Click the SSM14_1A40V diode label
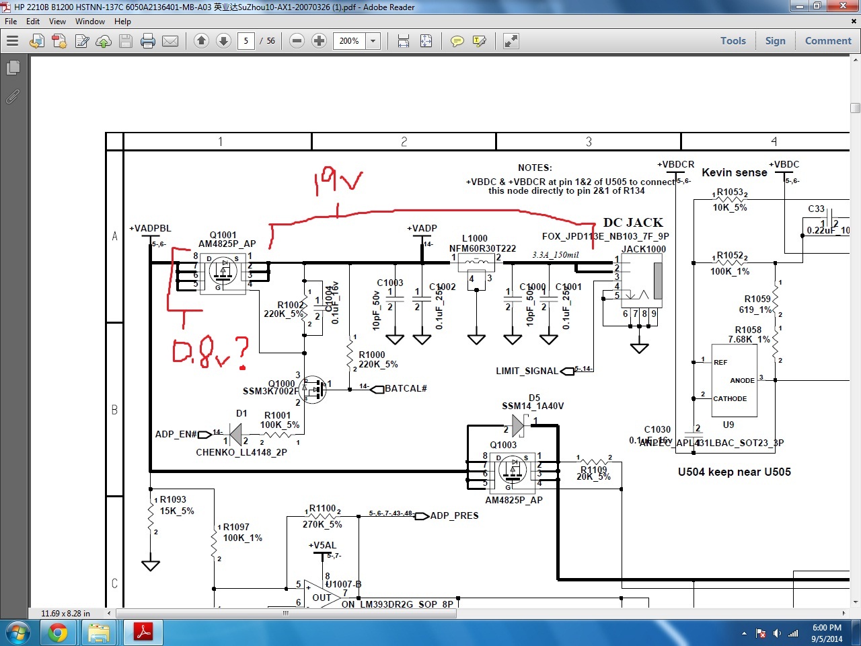The image size is (861, 646). point(533,406)
